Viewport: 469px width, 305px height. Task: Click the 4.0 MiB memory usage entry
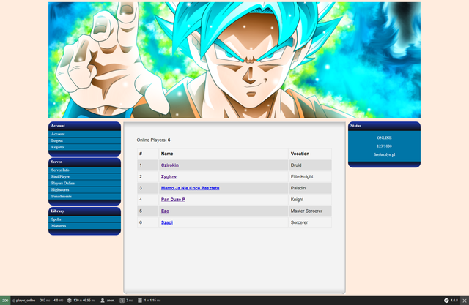pyautogui.click(x=59, y=301)
